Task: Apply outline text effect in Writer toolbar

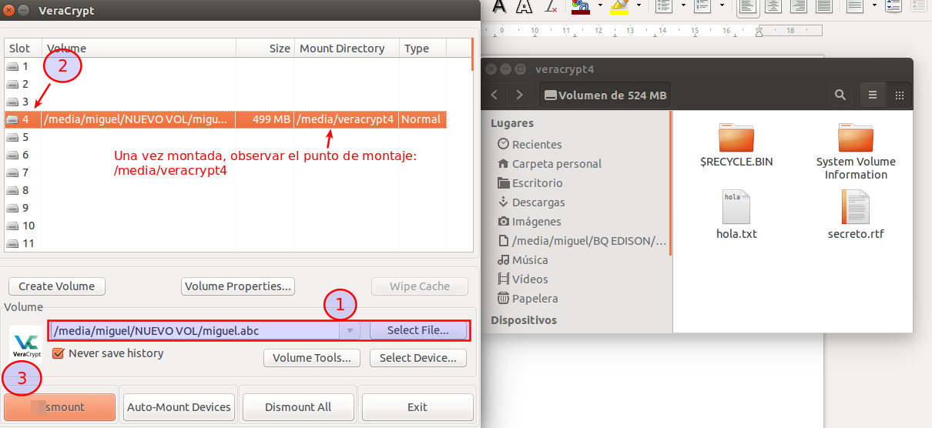Action: 524,6
